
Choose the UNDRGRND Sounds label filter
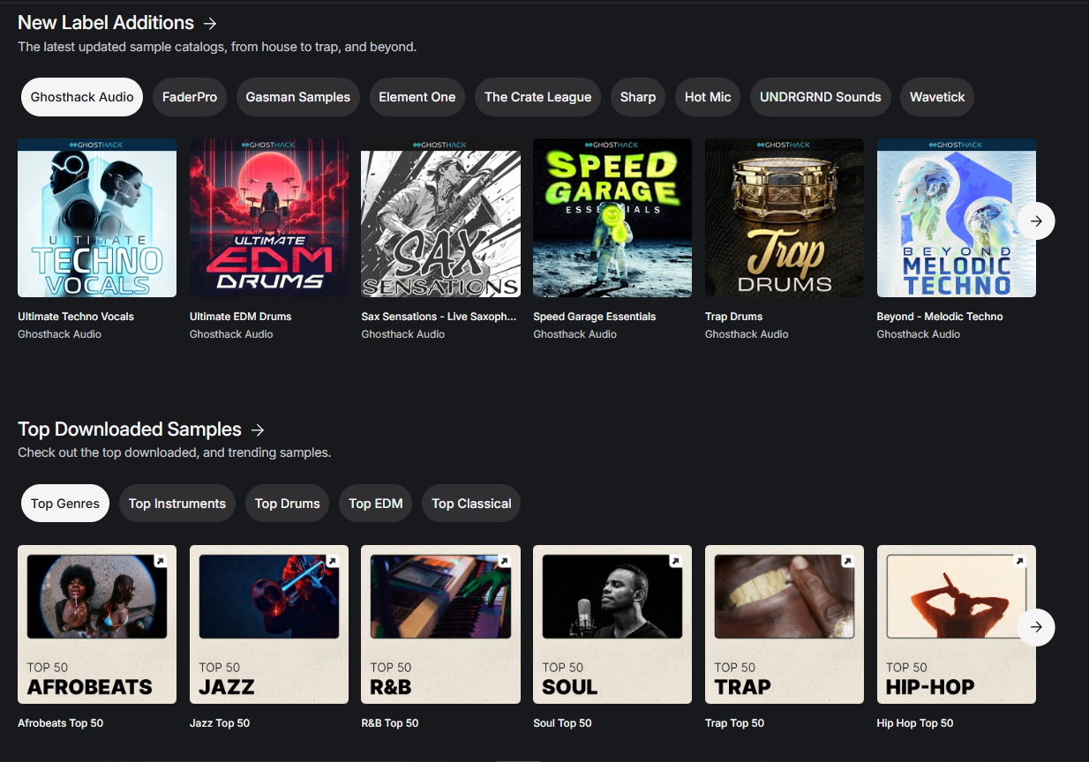click(x=820, y=97)
